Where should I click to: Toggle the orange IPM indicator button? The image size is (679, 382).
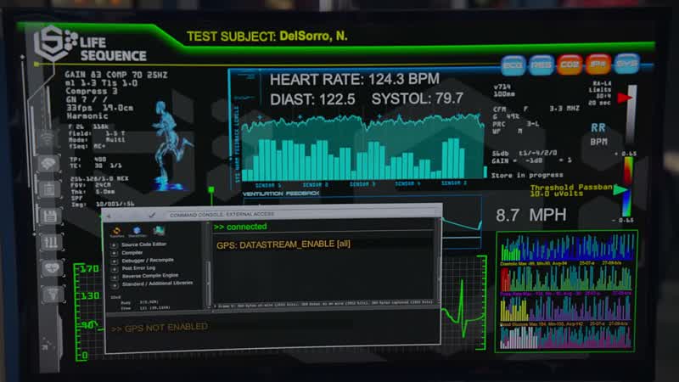coord(598,65)
